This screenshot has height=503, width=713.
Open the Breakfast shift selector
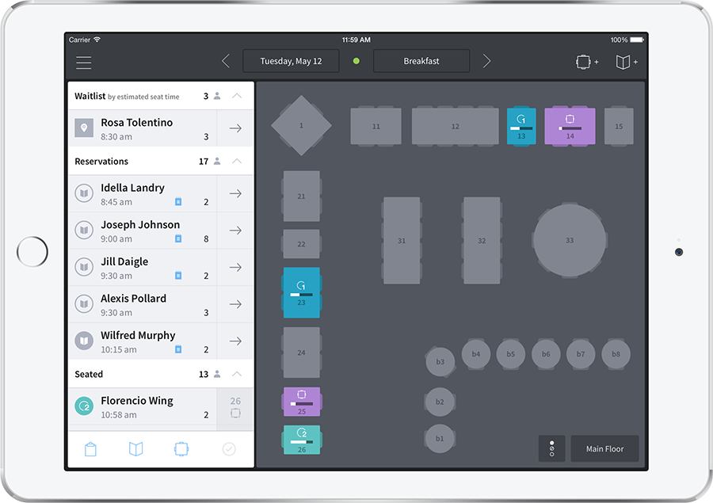point(421,60)
